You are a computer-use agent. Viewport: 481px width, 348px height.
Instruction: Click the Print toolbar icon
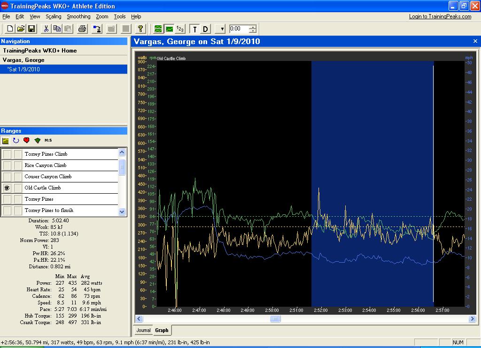pos(82,29)
